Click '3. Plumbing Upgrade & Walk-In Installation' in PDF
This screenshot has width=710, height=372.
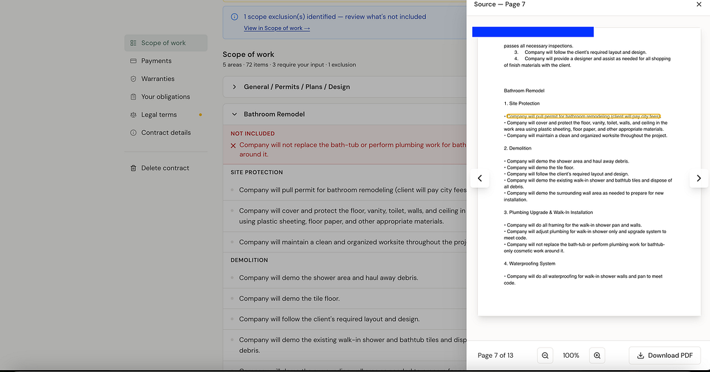549,212
